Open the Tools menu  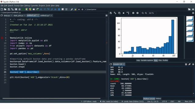[48, 5]
